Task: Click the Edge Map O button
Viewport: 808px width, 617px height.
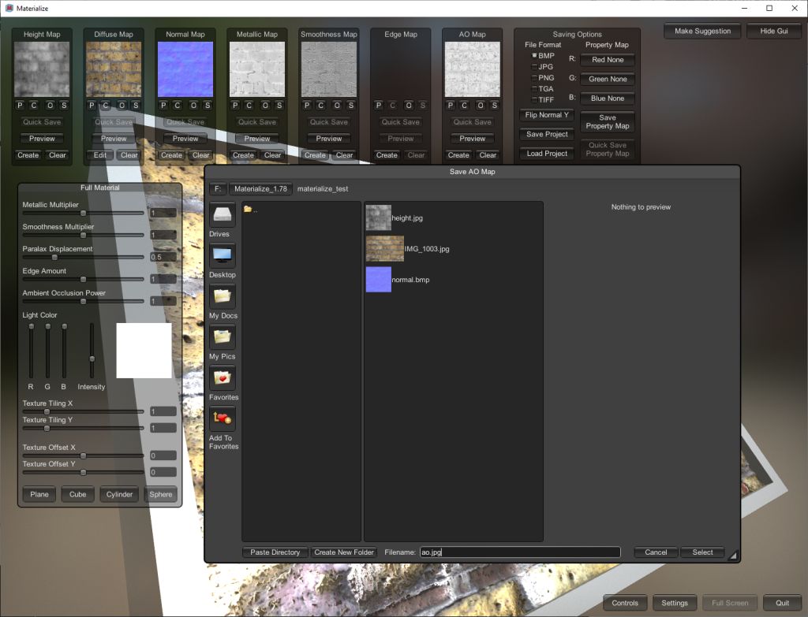Action: coord(409,106)
